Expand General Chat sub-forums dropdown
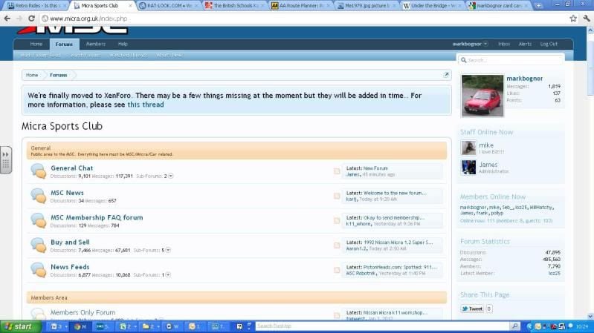Image resolution: width=594 pixels, height=333 pixels. pyautogui.click(x=170, y=176)
